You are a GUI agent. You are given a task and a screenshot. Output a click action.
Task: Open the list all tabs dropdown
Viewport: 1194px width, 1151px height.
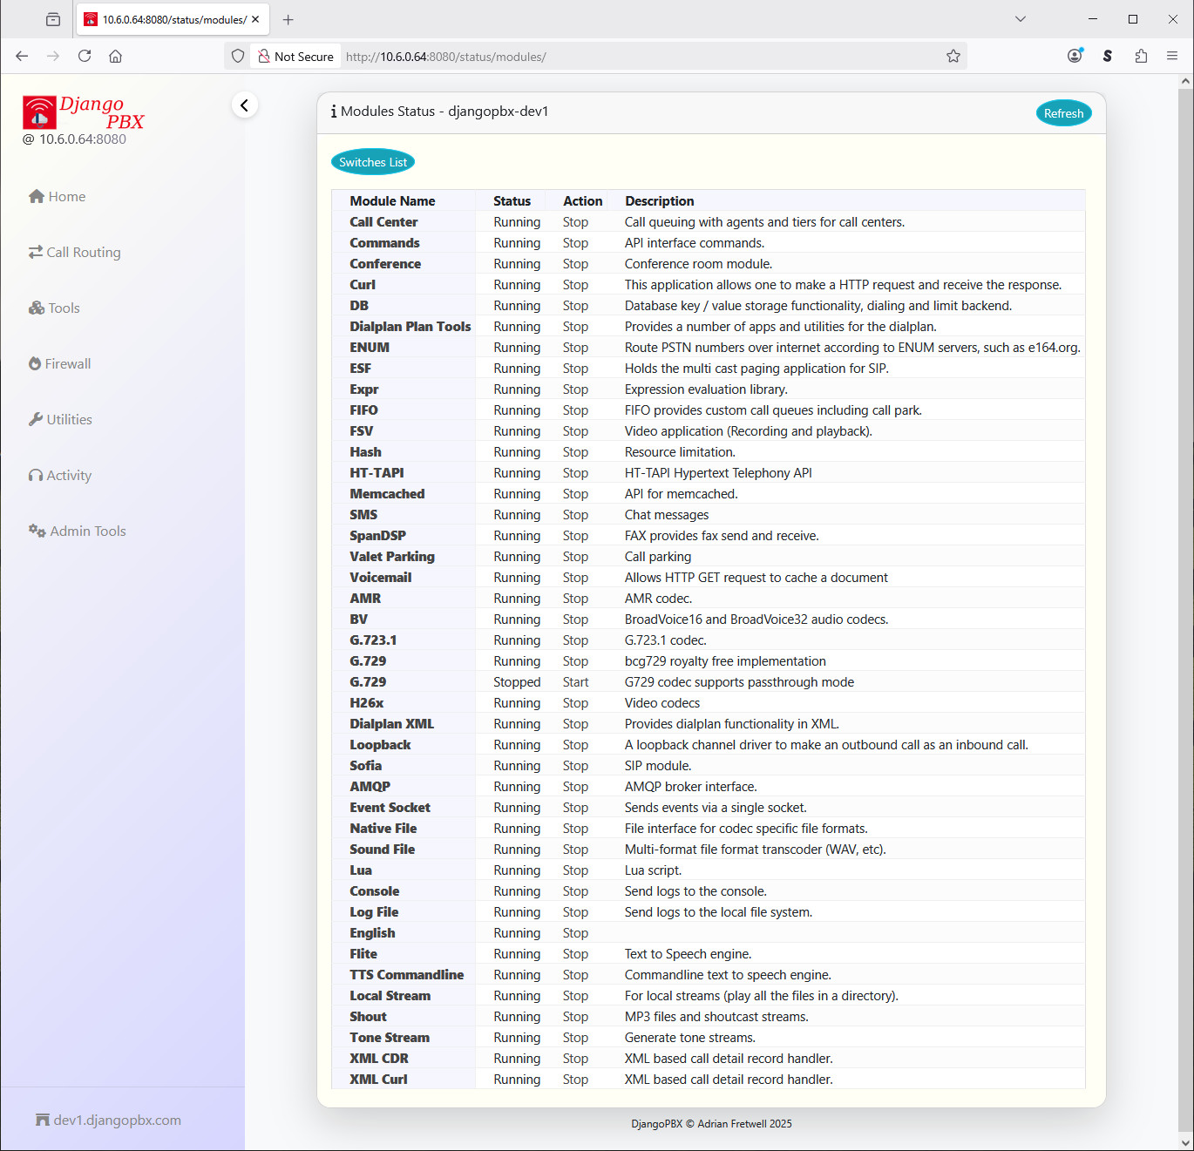[1021, 19]
